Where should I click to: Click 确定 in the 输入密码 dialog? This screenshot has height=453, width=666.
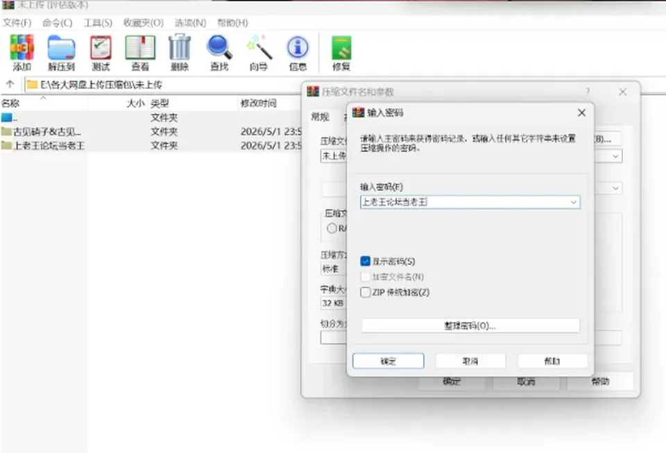[388, 361]
